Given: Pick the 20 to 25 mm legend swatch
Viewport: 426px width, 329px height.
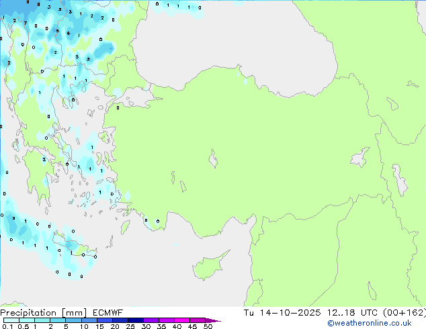Looking at the screenshot, I should tap(120, 320).
